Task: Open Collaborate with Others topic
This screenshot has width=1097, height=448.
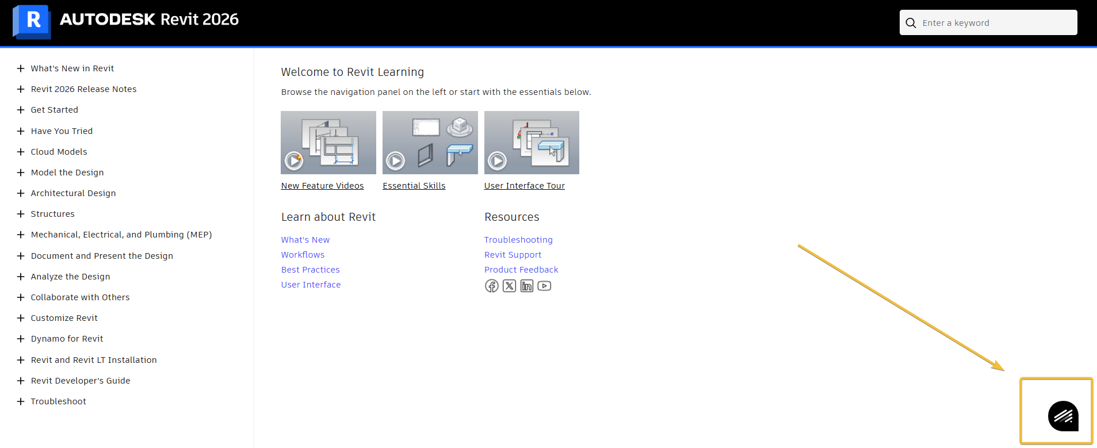Action: click(x=80, y=297)
